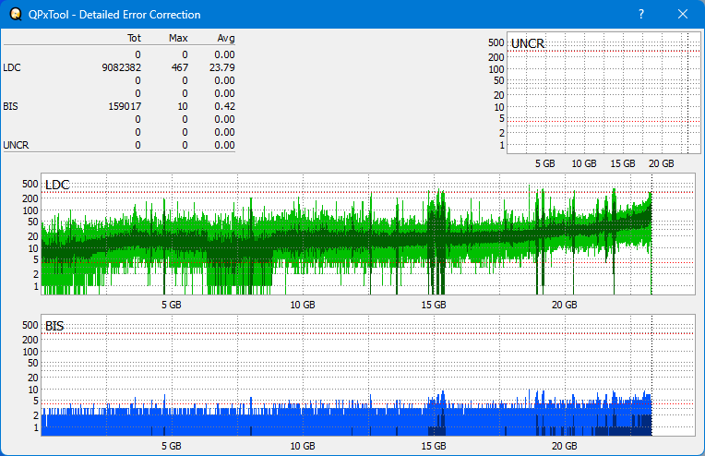Viewport: 705px width, 456px height.
Task: Select the UNCR row label in the table
Action: 15,145
